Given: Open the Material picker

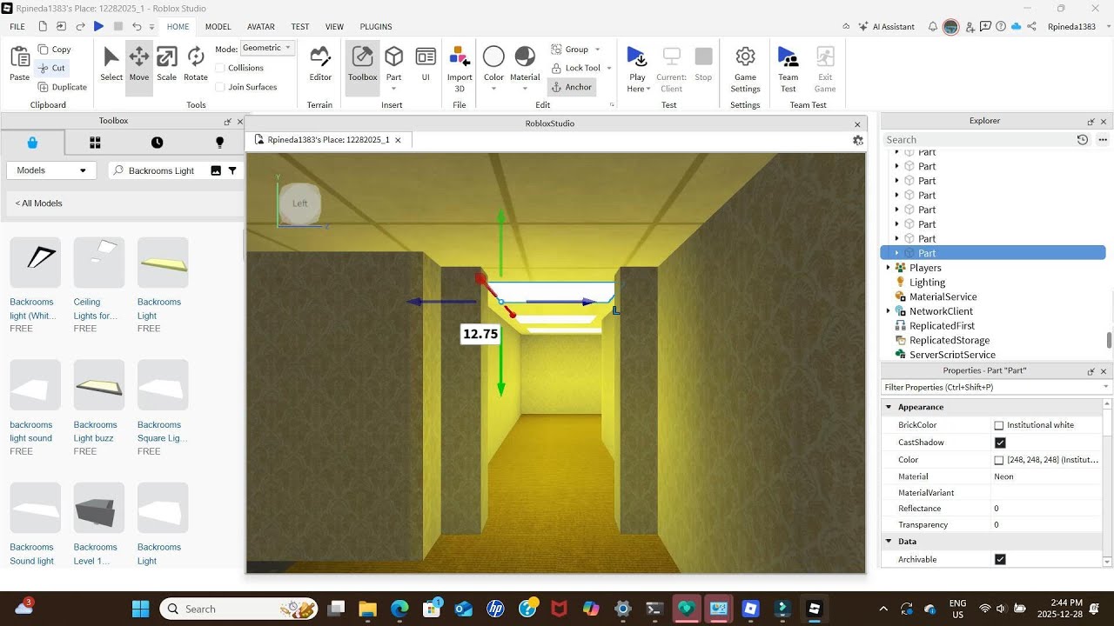Looking at the screenshot, I should click(525, 69).
